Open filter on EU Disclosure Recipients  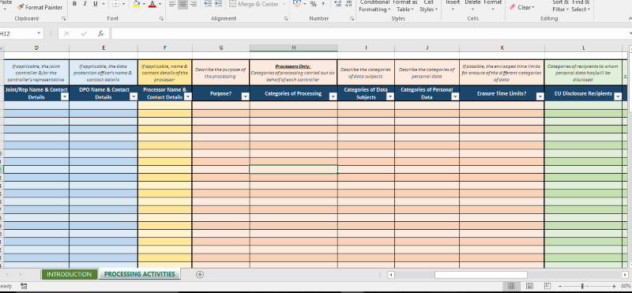click(618, 96)
